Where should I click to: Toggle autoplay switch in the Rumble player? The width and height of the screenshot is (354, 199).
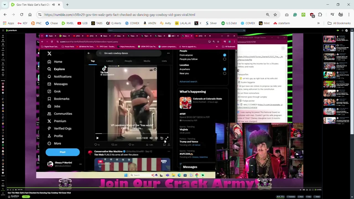point(304,190)
